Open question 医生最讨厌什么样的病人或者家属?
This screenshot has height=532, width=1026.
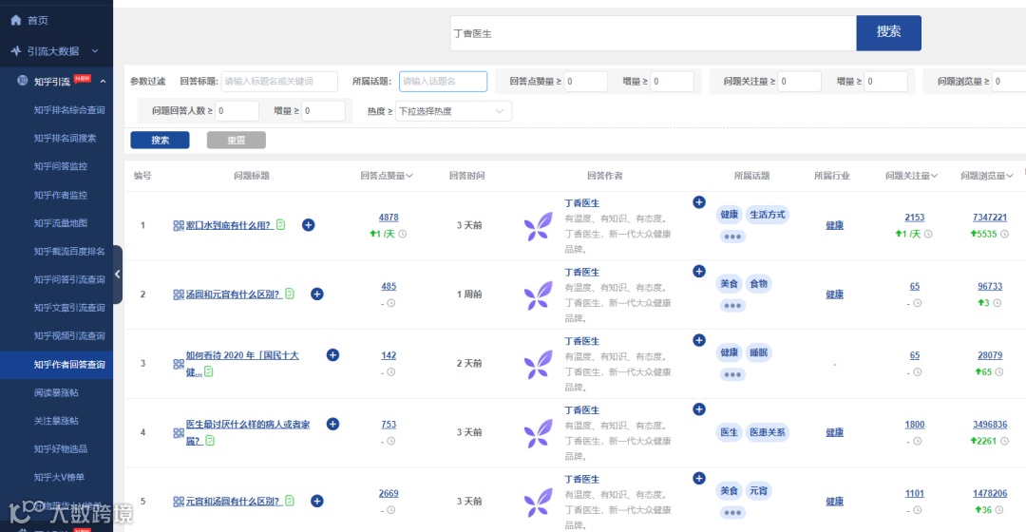point(248,432)
